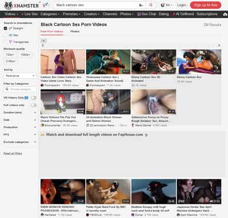Expand the FPS filter

(x=20, y=135)
